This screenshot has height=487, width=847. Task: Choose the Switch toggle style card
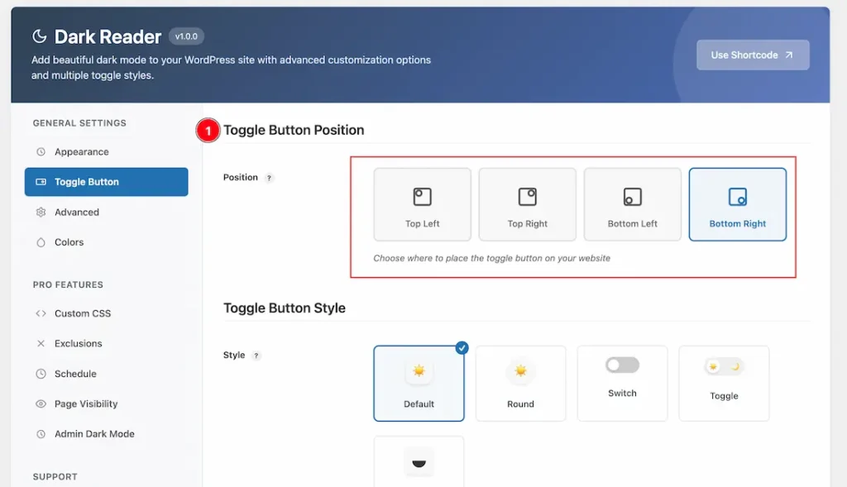(622, 384)
